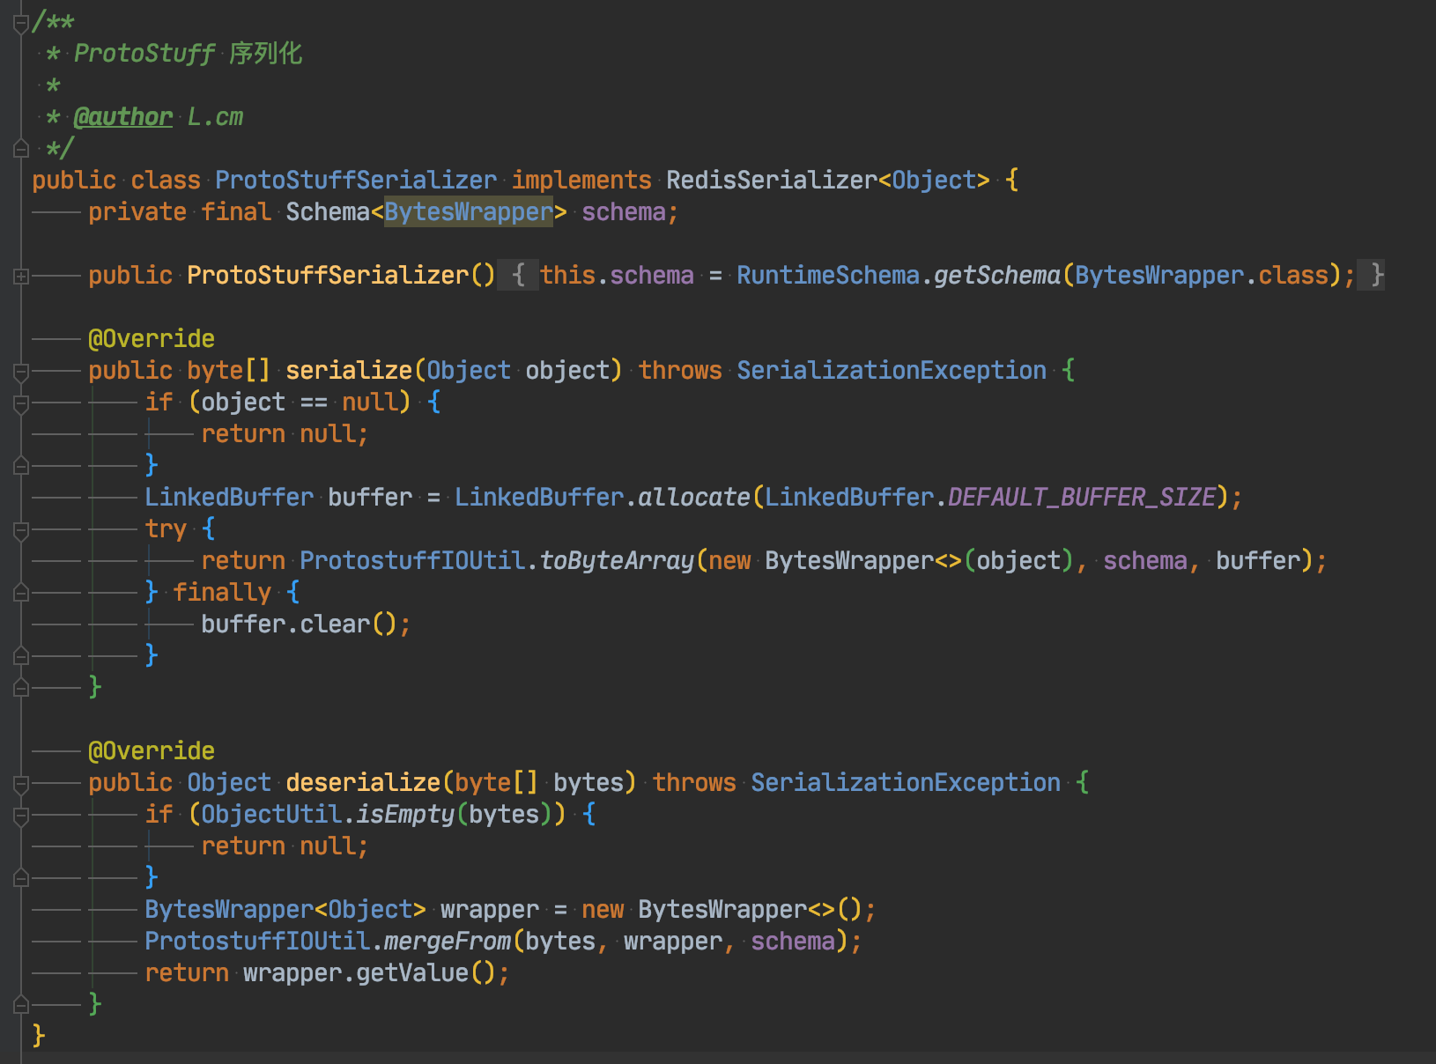Click the 'finally' keyword
This screenshot has height=1064, width=1436.
(x=222, y=592)
